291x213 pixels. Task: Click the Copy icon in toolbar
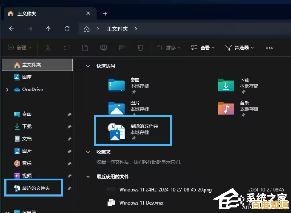tap(66, 47)
